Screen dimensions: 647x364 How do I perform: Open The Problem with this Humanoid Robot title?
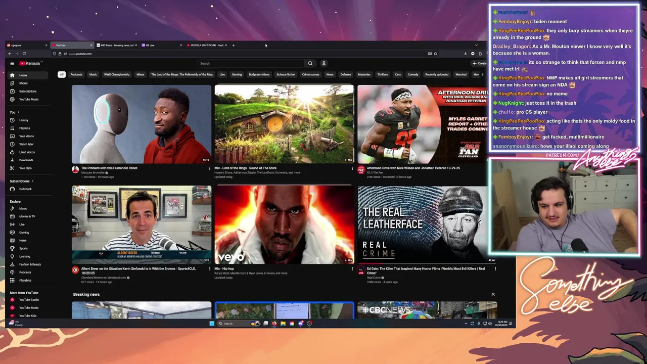click(109, 168)
